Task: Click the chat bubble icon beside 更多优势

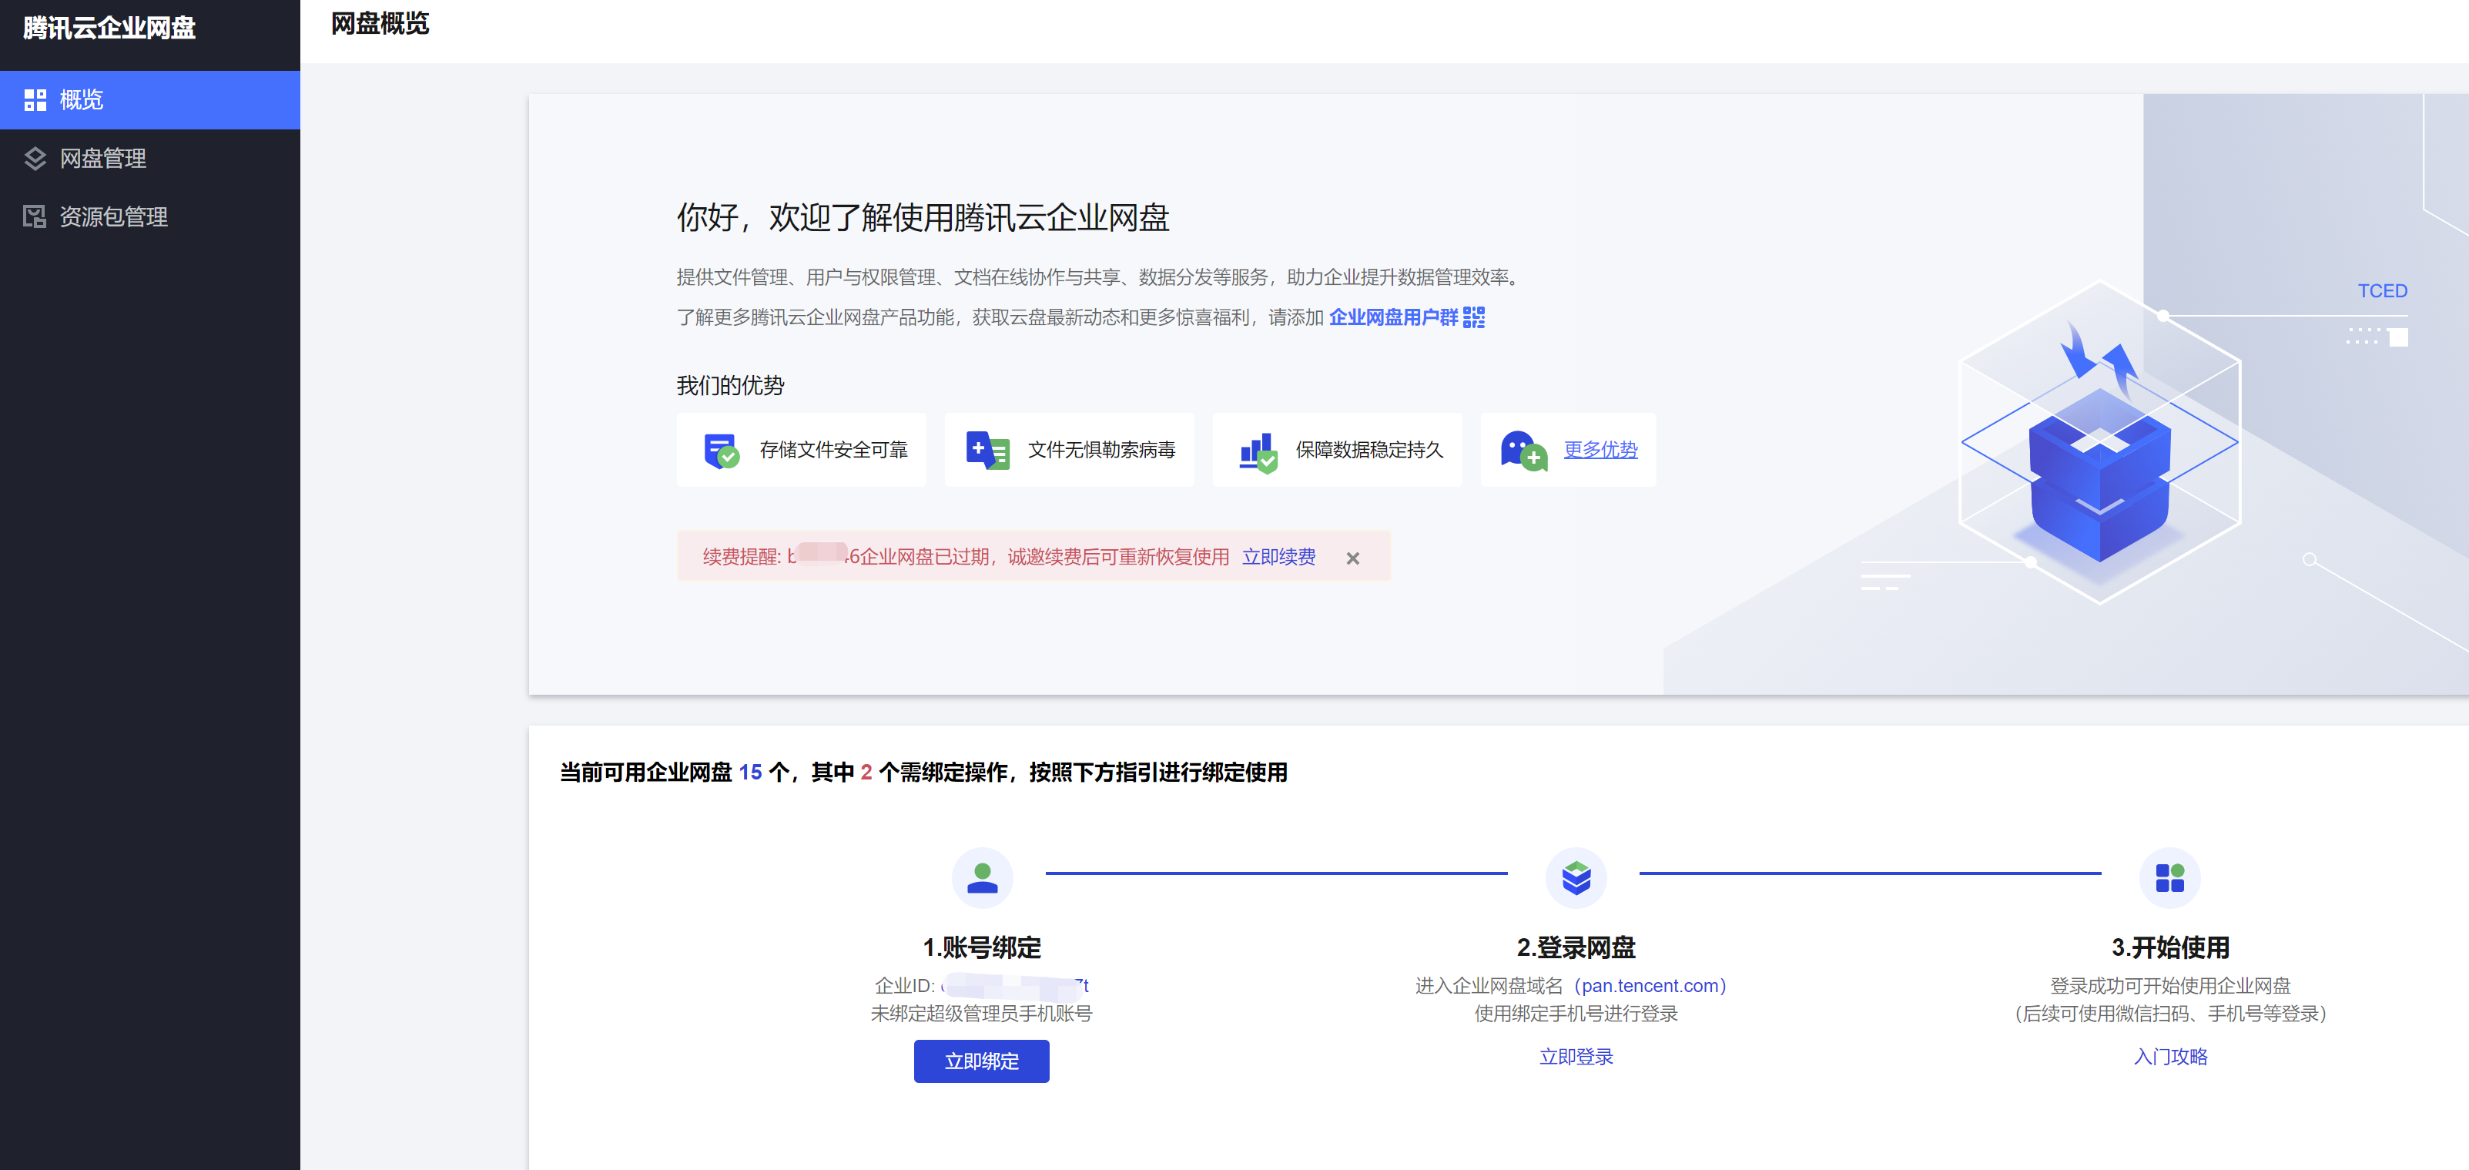Action: pyautogui.click(x=1523, y=451)
